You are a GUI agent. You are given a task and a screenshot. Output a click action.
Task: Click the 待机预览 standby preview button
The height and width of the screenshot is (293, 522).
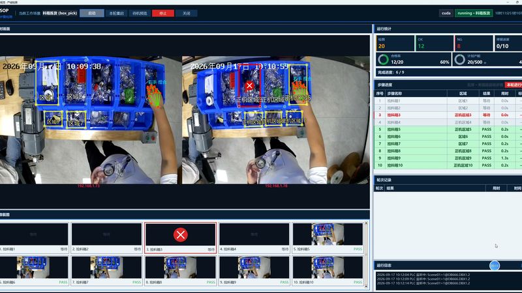(140, 13)
